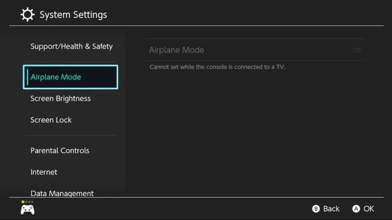392x220 pixels.
Task: Open the Parental Controls section
Action: [x=60, y=151]
